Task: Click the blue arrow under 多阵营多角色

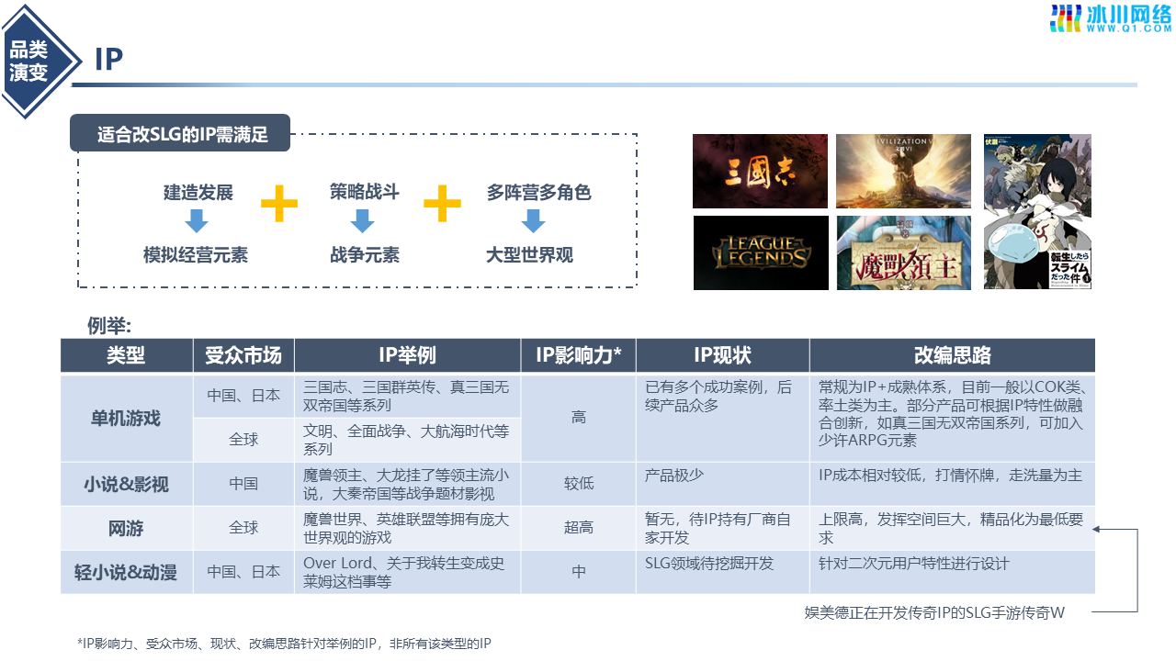Action: tap(534, 220)
